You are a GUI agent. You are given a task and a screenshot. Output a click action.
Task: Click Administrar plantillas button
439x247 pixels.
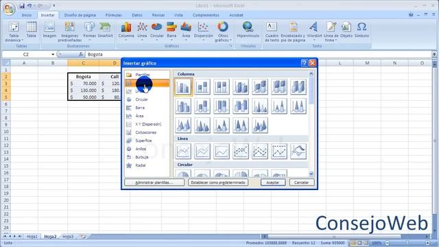coord(154,183)
